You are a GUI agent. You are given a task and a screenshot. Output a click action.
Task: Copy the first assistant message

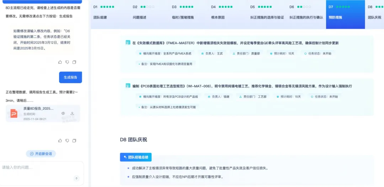pyautogui.click(x=74, y=62)
